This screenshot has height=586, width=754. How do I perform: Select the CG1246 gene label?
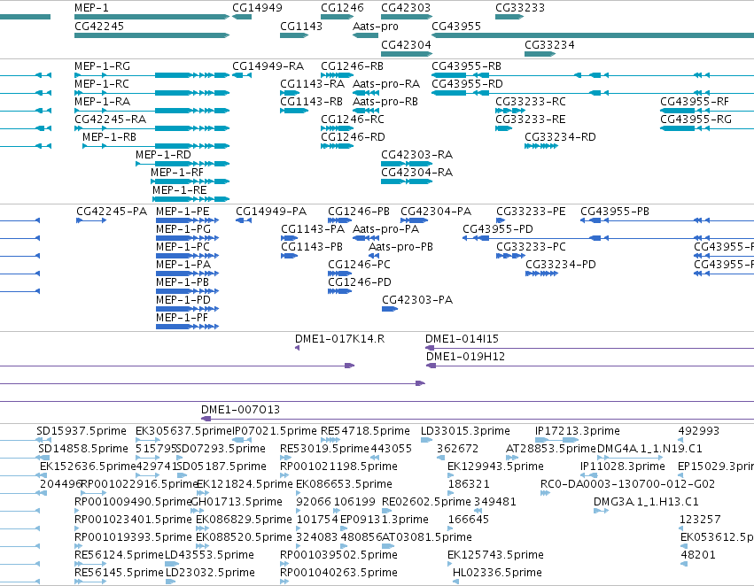pyautogui.click(x=342, y=8)
